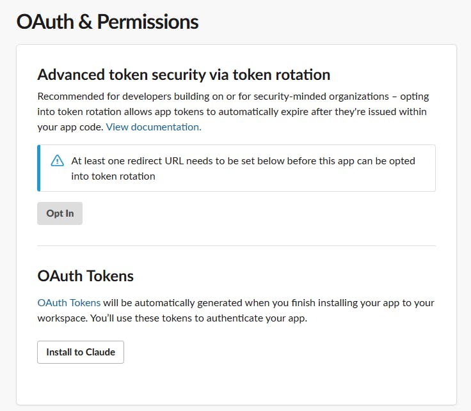Image resolution: width=471 pixels, height=411 pixels.
Task: Click 'into token rotation' inside the alert box
Action: point(113,176)
